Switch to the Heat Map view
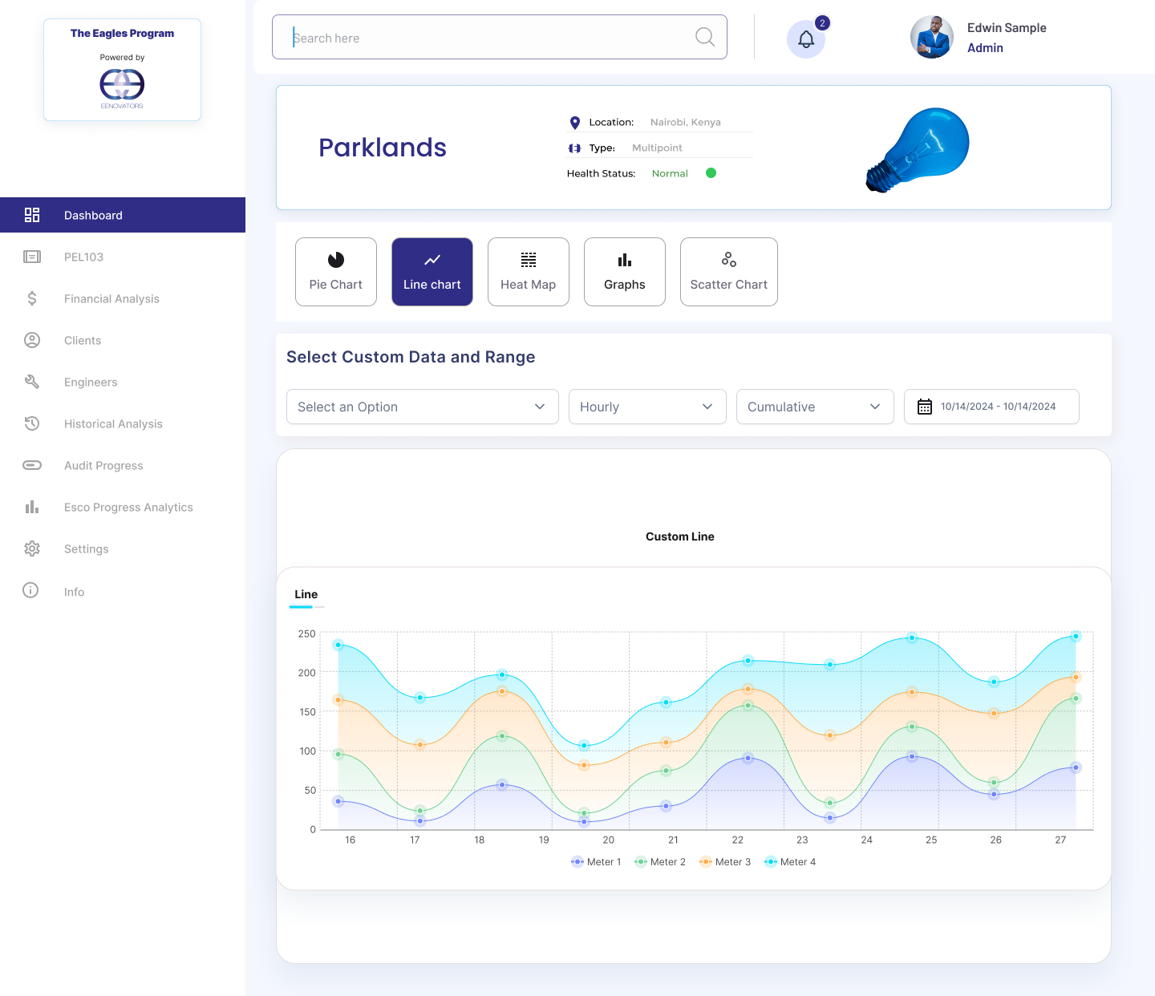 pyautogui.click(x=529, y=272)
